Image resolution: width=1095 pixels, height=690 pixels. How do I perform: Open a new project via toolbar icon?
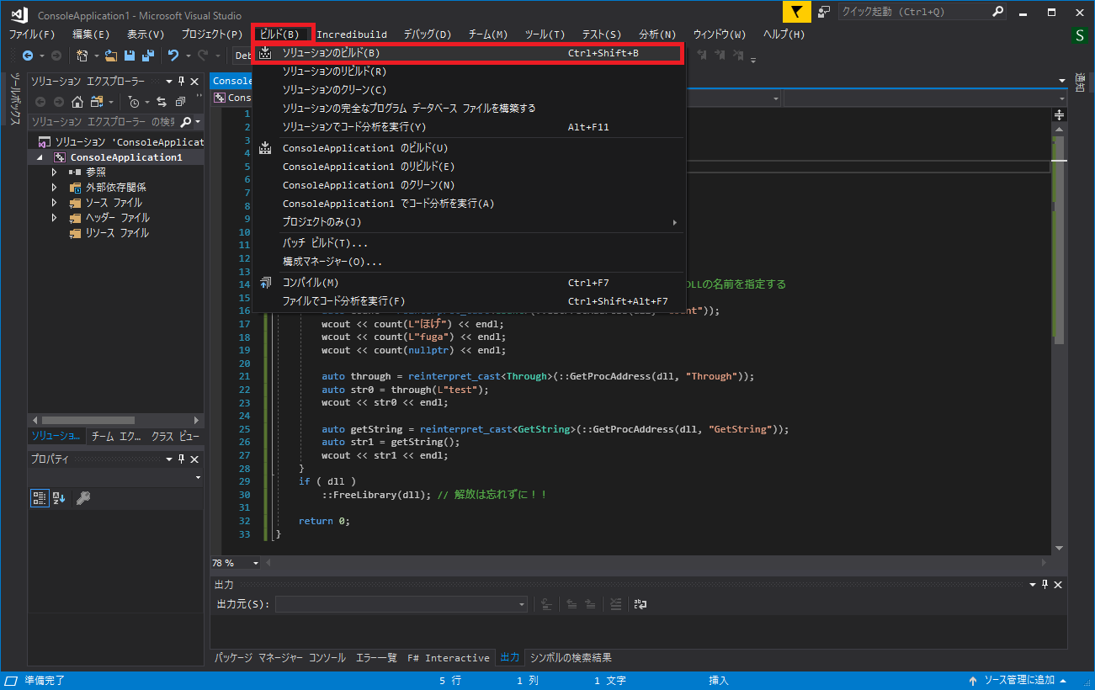(82, 55)
